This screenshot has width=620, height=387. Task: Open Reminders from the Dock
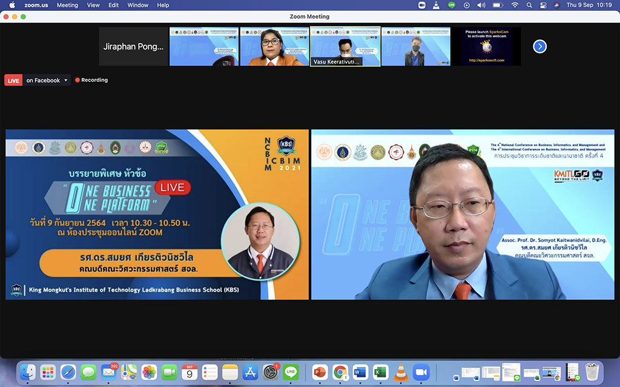(209, 372)
